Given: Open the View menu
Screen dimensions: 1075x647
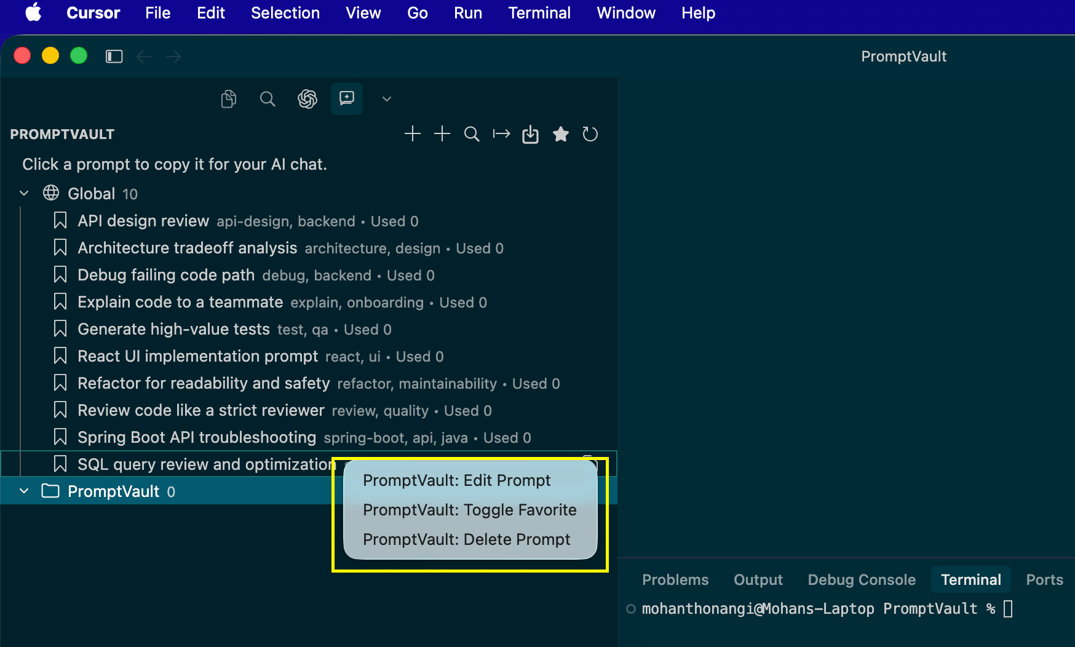Looking at the screenshot, I should [x=363, y=13].
